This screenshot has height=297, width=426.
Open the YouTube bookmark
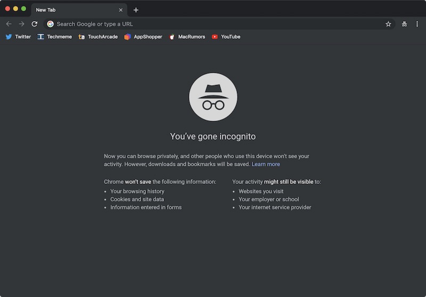point(226,37)
